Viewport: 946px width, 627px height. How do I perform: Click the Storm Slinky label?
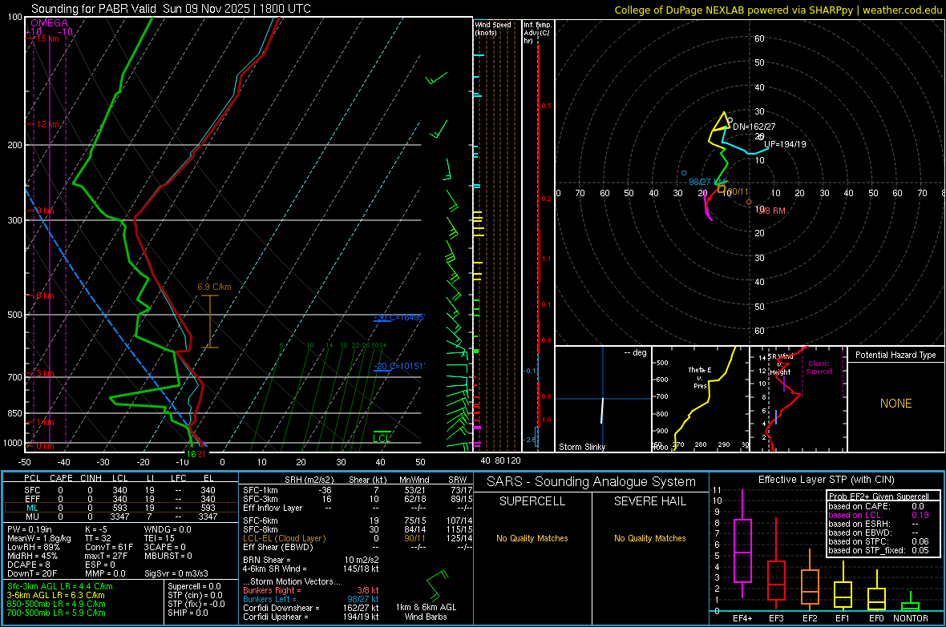click(x=581, y=447)
